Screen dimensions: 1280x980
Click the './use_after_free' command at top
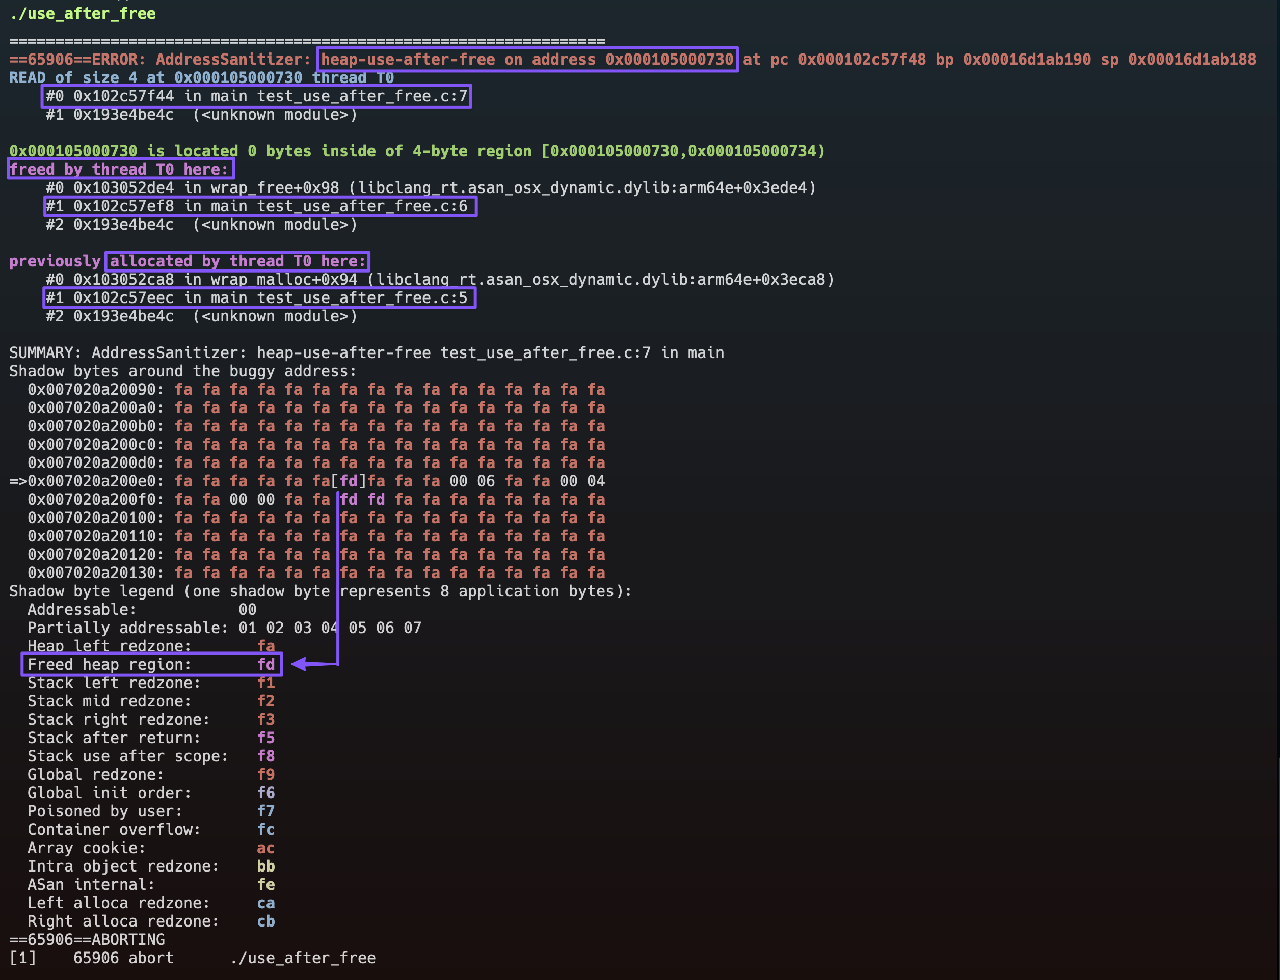83,13
